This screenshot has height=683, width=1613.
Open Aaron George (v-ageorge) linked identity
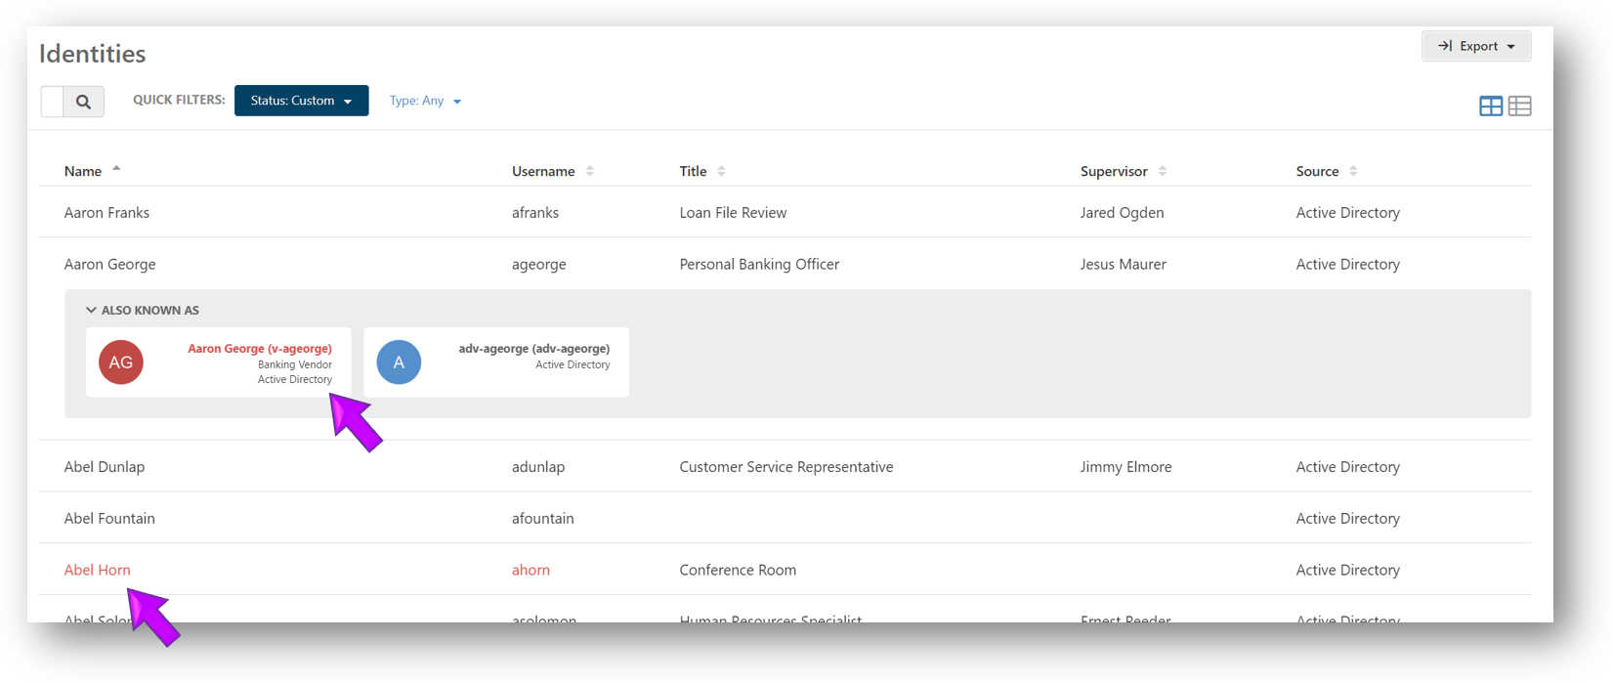coord(259,349)
